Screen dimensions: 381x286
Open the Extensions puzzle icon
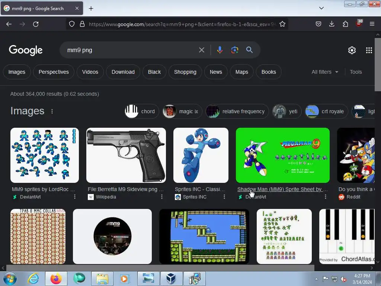[345, 24]
